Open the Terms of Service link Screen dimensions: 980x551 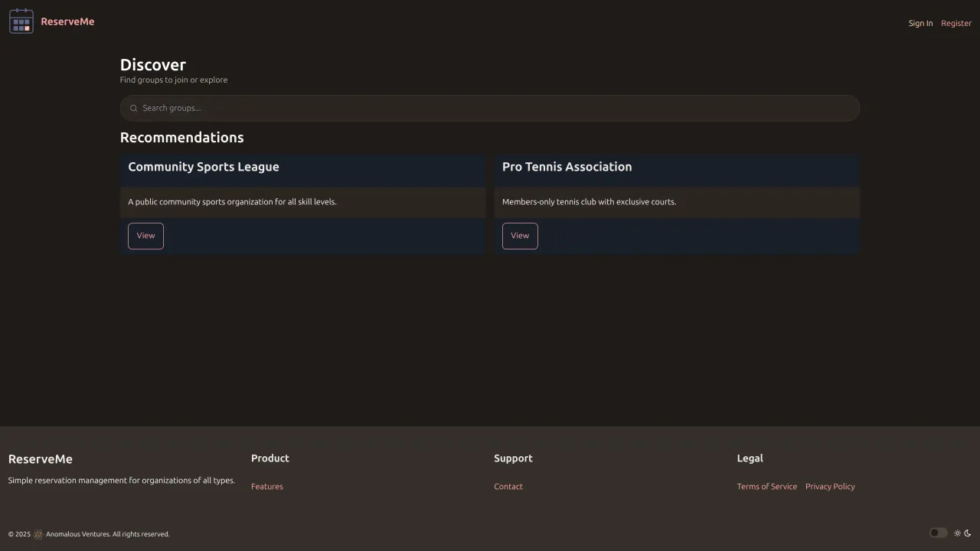pyautogui.click(x=766, y=487)
